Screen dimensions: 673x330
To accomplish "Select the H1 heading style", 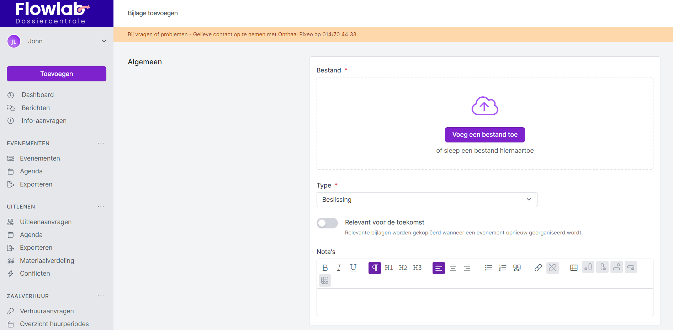I will coord(389,267).
